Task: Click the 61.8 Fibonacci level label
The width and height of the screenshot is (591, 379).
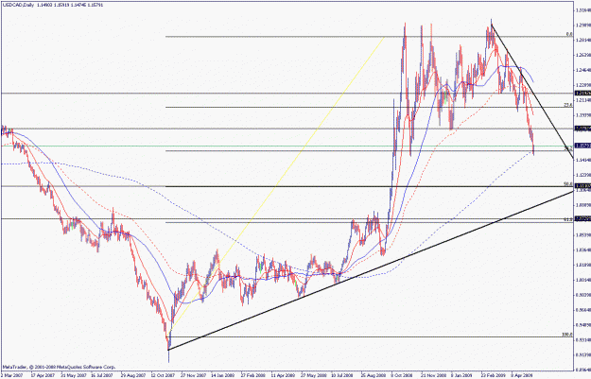Action: coord(568,219)
